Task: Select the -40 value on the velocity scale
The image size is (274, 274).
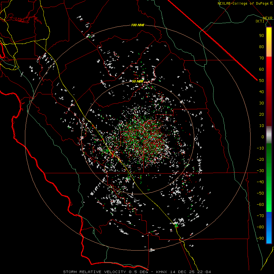Action: (x=260, y=182)
